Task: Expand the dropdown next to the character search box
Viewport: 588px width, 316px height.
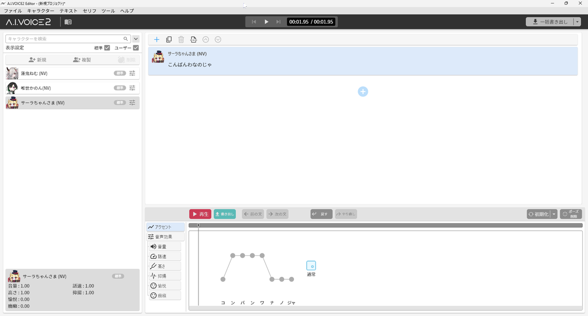Action: coord(136,39)
